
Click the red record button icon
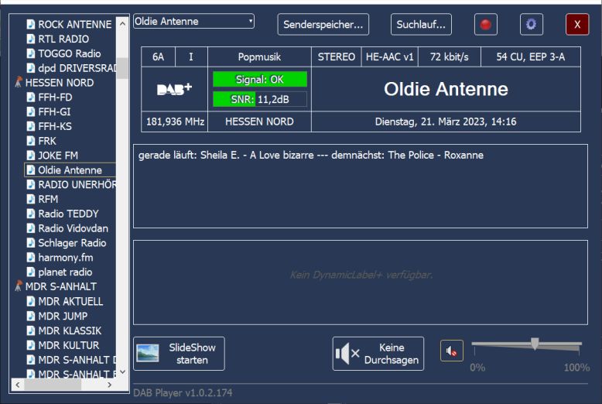click(x=486, y=25)
